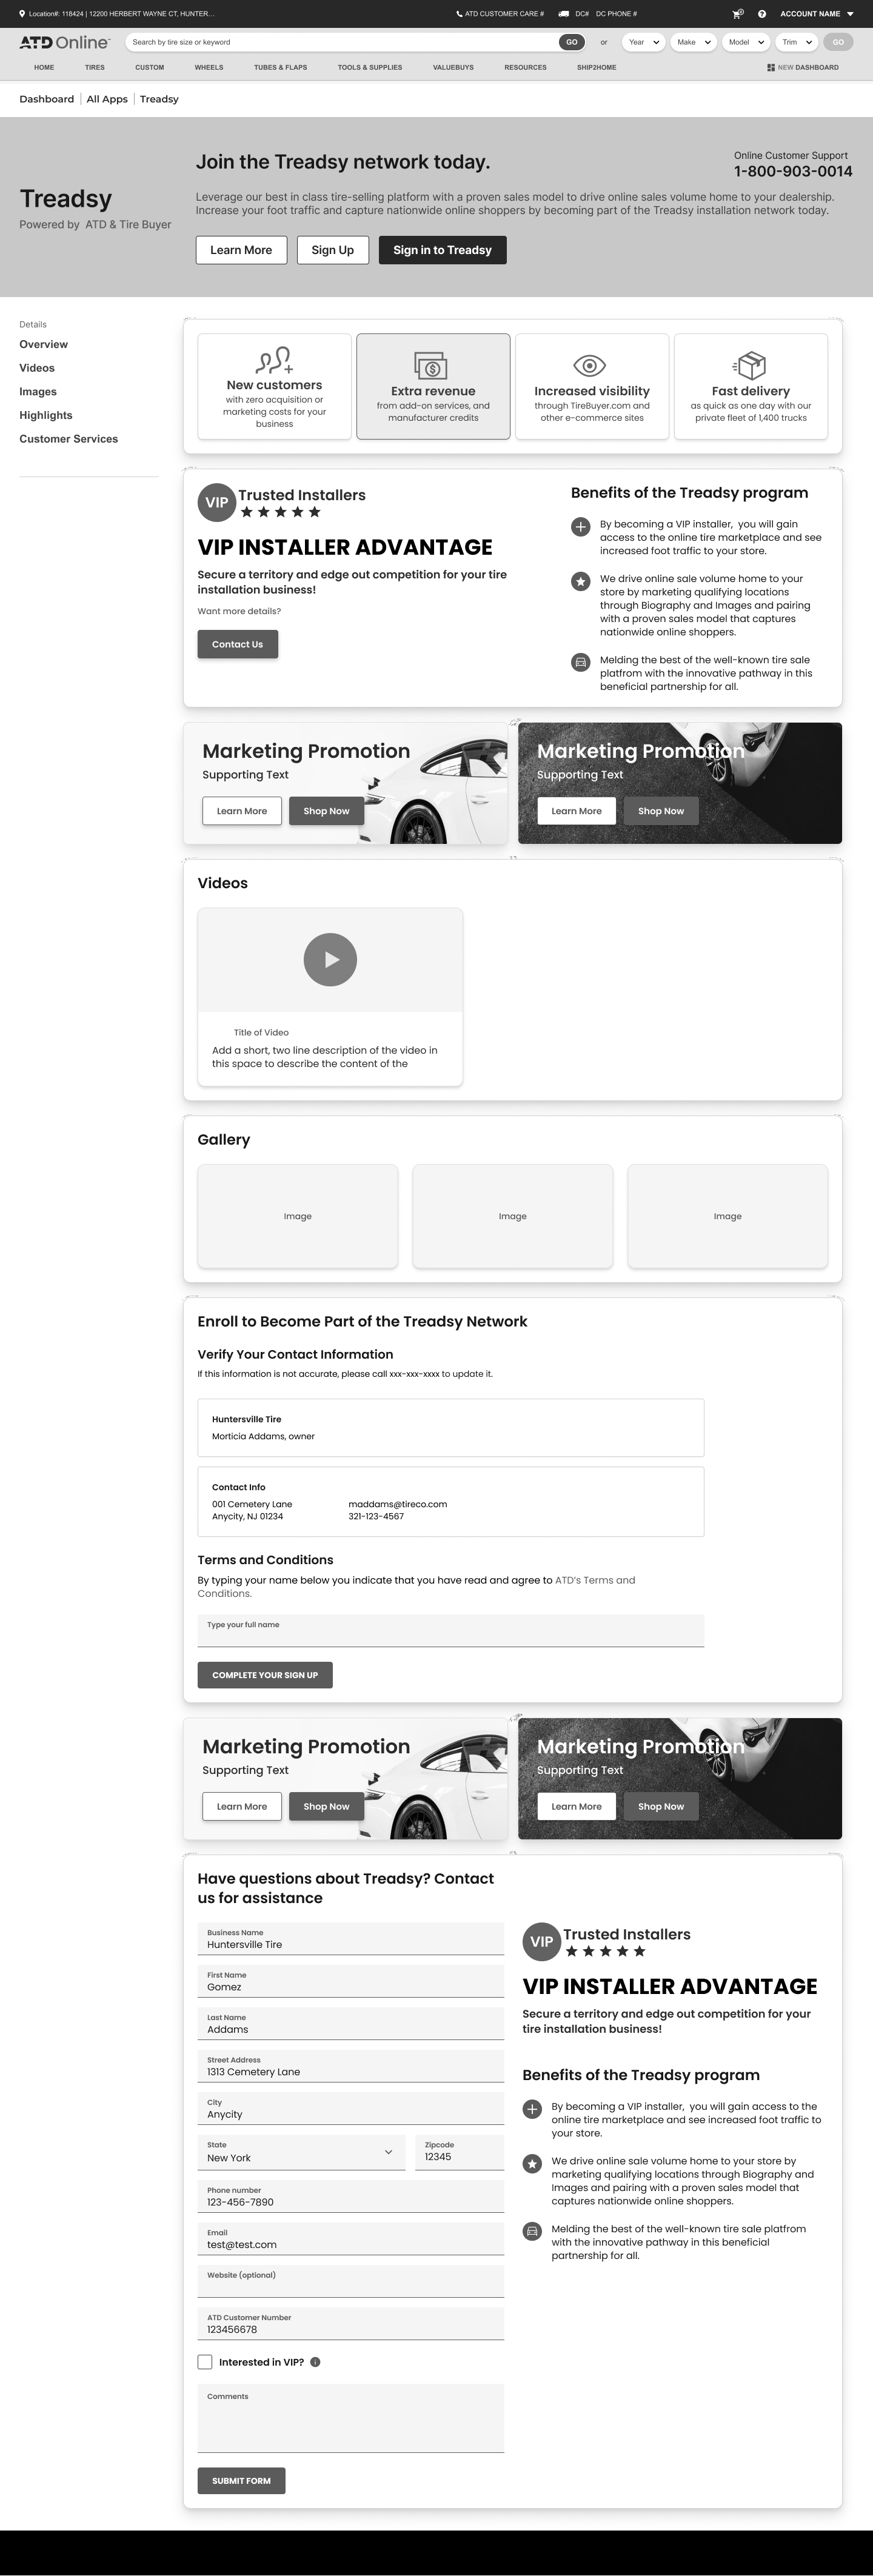Click the Extra revenue money icon card

433,386
